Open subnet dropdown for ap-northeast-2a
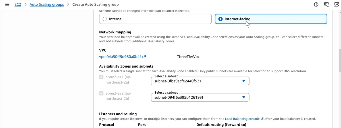Image resolution: width=341 pixels, height=128 pixels. pyautogui.click(x=200, y=81)
